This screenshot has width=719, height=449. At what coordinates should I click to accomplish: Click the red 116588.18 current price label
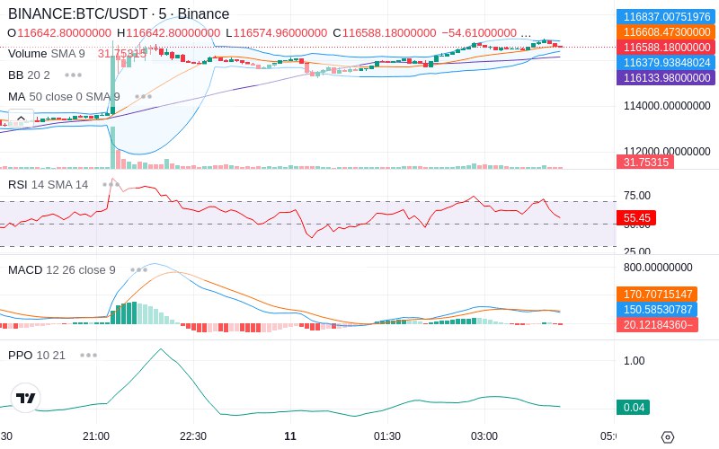click(666, 48)
